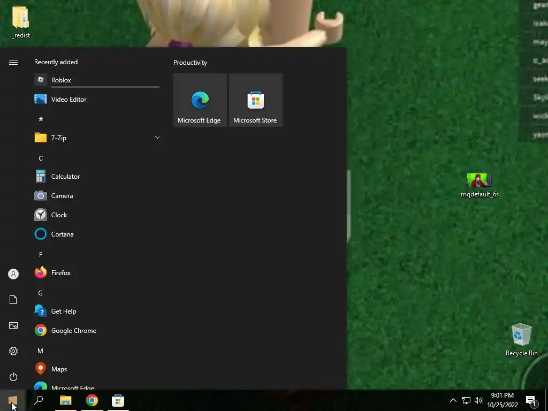Click the Microsoft Edge tile

(x=200, y=100)
